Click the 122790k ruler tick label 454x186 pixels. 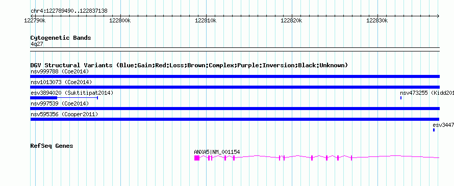(35, 20)
